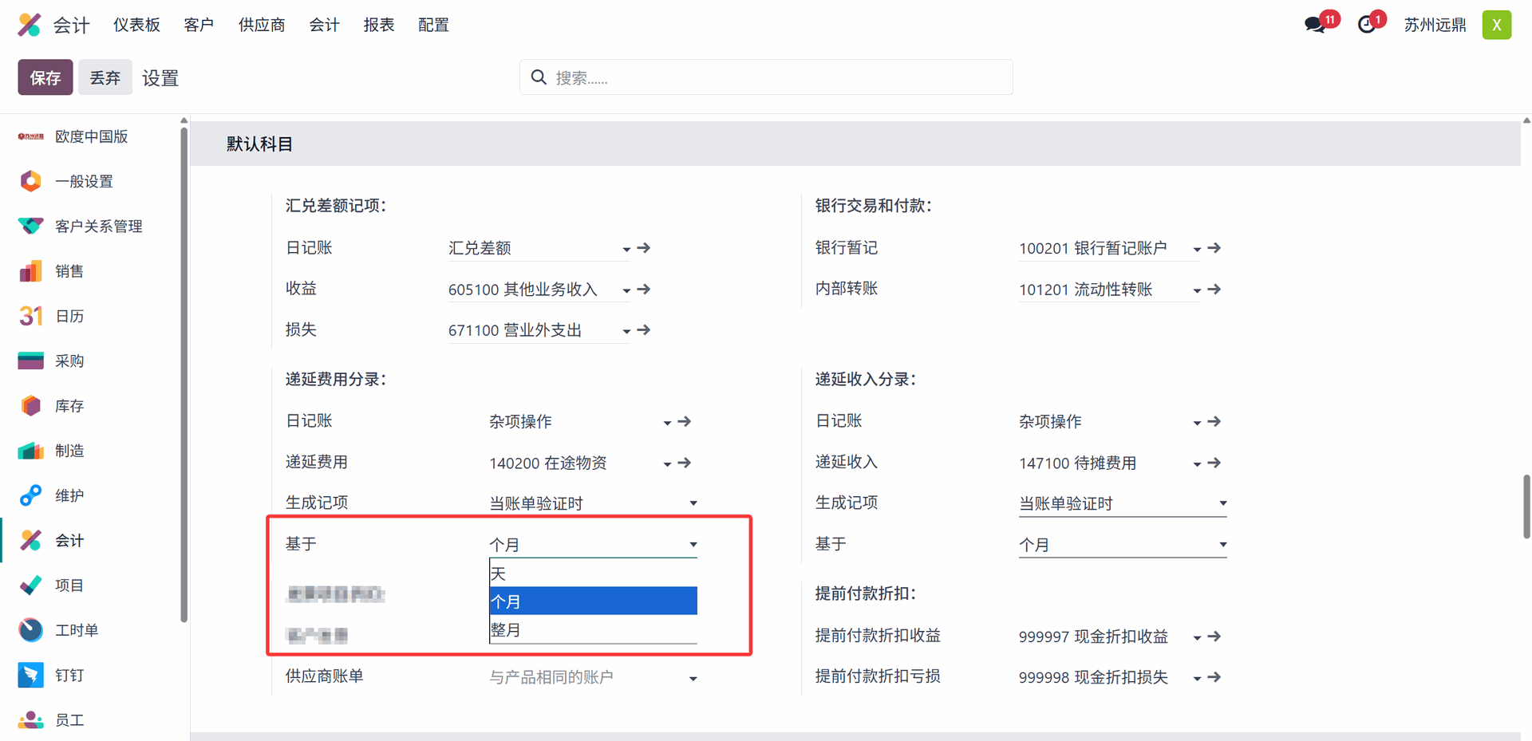Click the green user avatar X
Viewport: 1532px width, 741px height.
[1496, 25]
